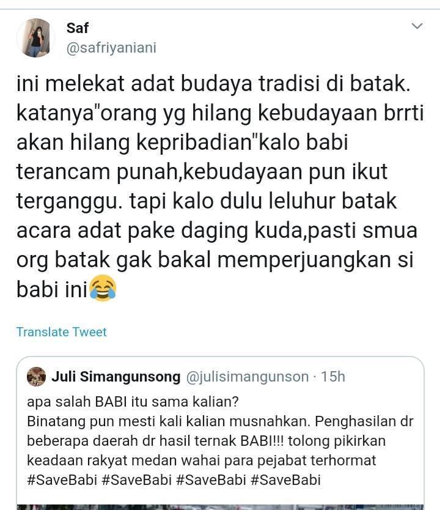Click the 15h timestamp of quoted tweet
The image size is (440, 510).
(x=333, y=377)
